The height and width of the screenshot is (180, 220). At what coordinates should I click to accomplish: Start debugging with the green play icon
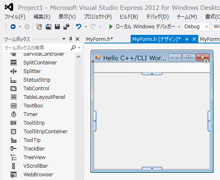pos(111,27)
